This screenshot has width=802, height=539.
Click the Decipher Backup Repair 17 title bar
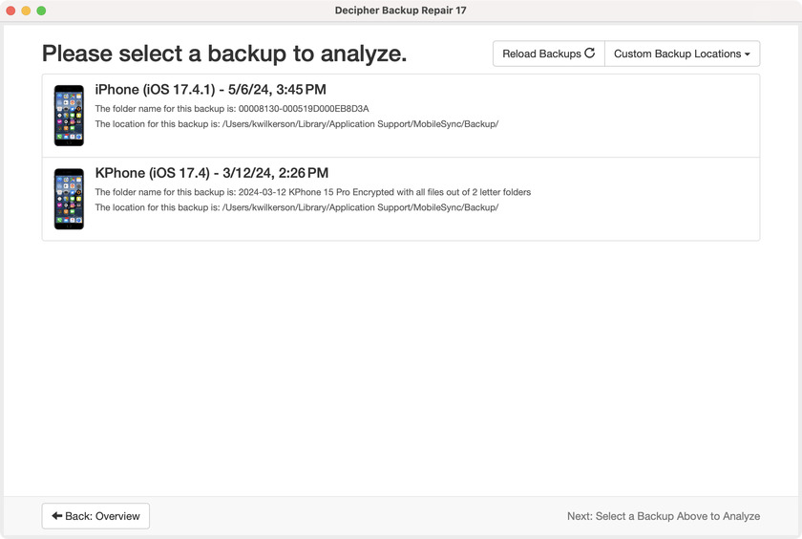(x=401, y=11)
